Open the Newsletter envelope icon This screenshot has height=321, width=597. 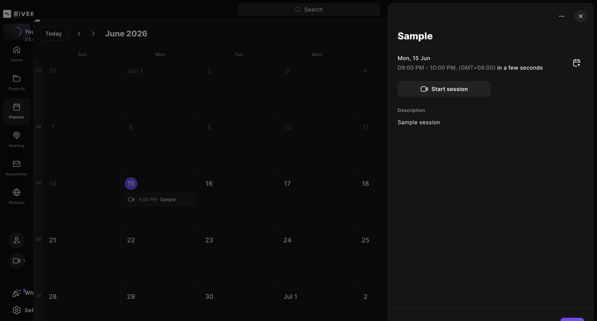(17, 164)
